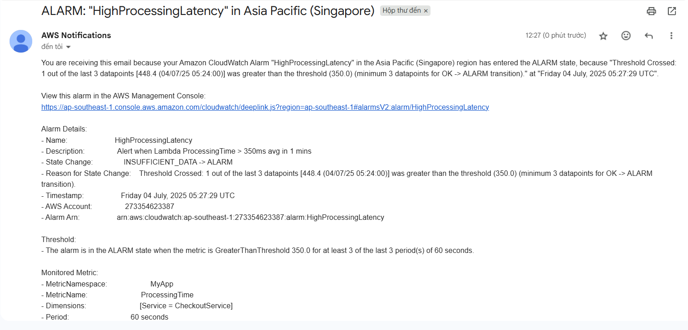Click the AWS Notifications sender avatar
This screenshot has height=330, width=688.
21,41
